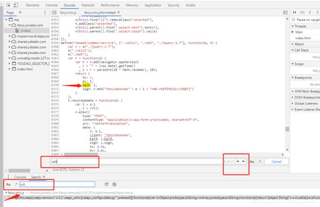Image resolution: width=320 pixels, height=207 pixels.
Task: Switch to the Sources tab
Action: (69, 5)
